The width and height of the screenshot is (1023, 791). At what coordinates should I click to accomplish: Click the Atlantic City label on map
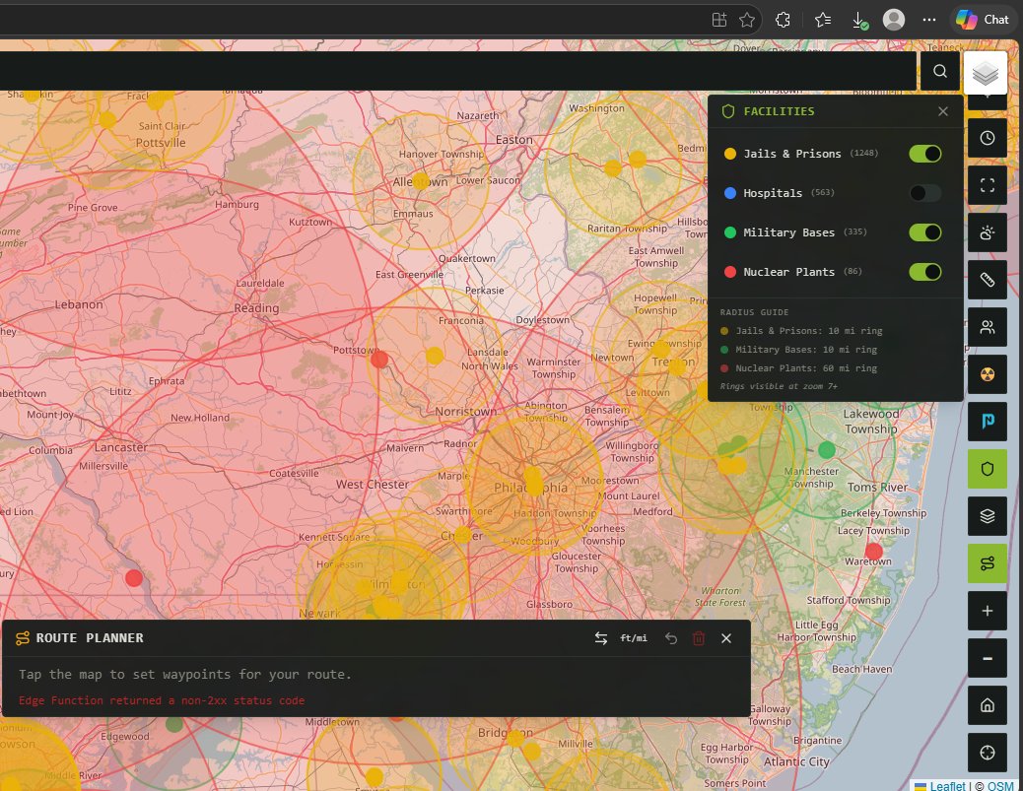click(x=796, y=761)
